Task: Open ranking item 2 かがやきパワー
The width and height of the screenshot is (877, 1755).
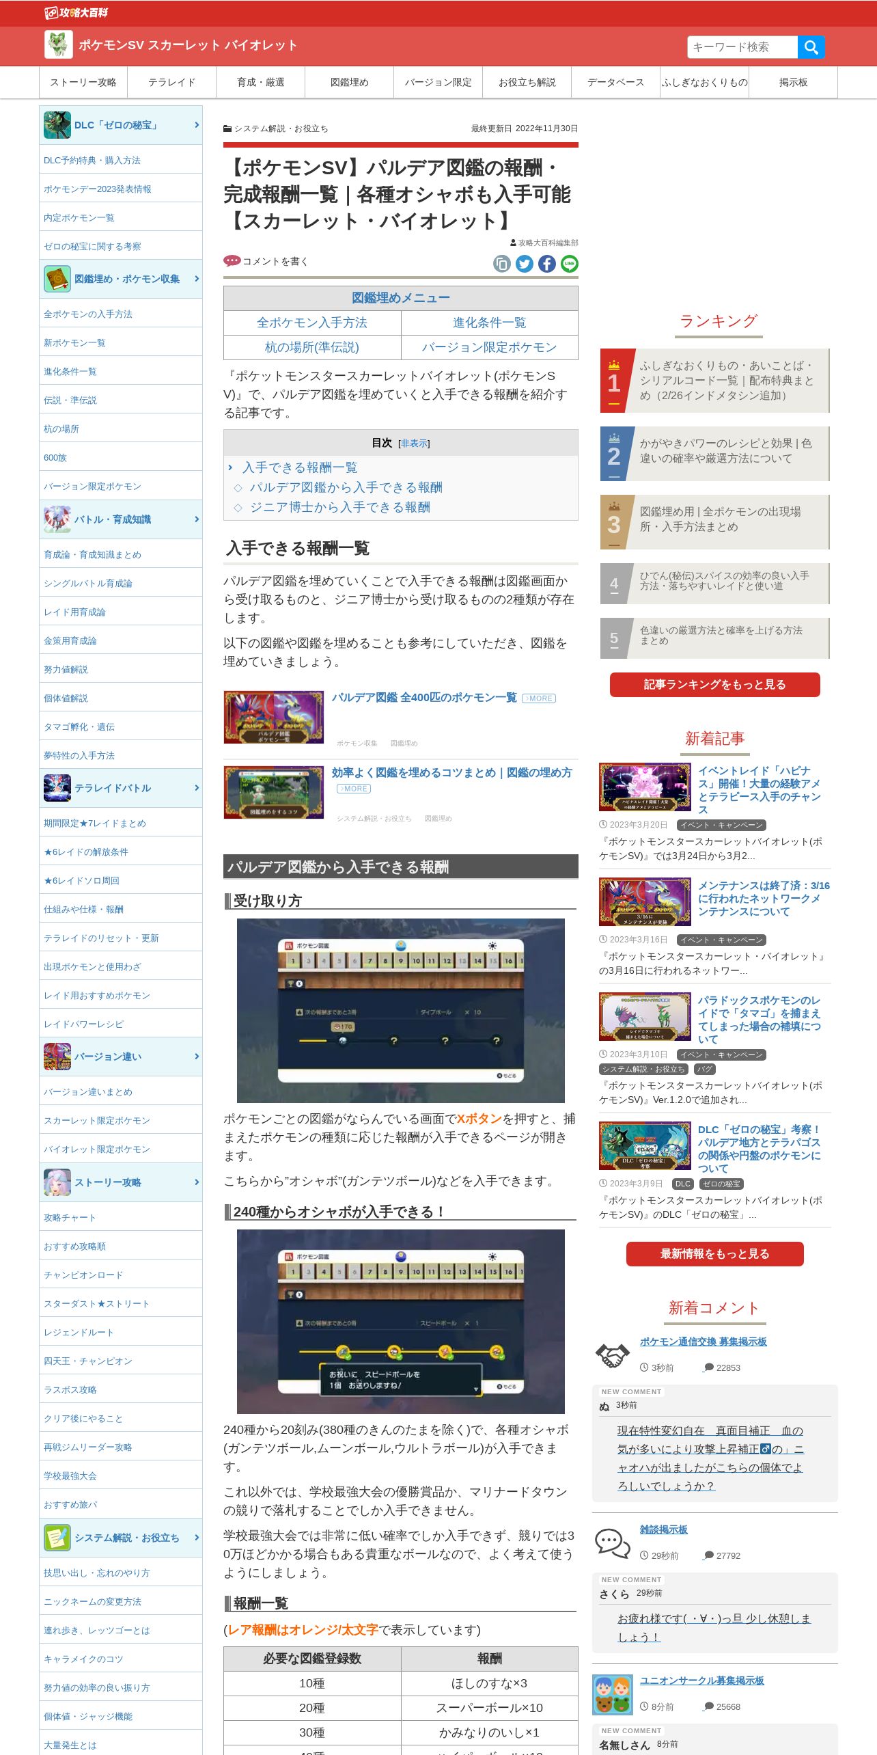Action: click(x=715, y=453)
